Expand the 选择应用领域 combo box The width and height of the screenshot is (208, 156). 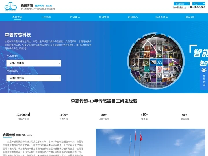click(x=34, y=78)
